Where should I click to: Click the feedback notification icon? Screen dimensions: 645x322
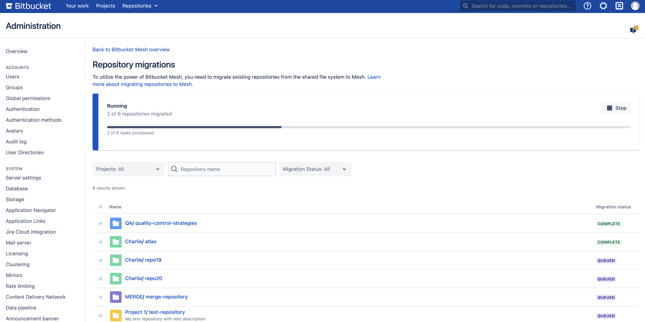(x=634, y=29)
